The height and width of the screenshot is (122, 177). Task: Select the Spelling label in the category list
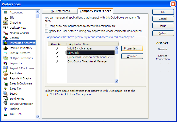14,109
